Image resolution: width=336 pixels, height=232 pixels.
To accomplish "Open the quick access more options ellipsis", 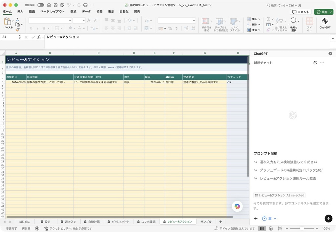I will click(92, 5).
